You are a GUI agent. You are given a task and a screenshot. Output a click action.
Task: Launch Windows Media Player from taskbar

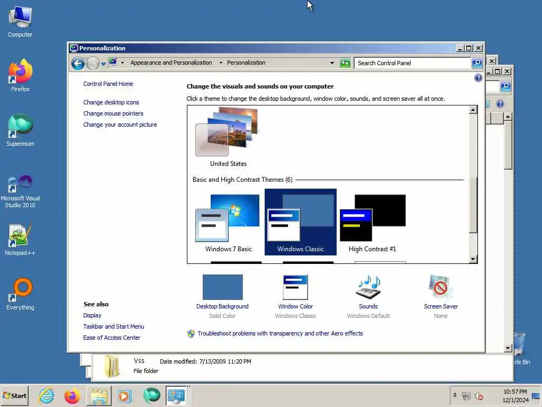(125, 395)
